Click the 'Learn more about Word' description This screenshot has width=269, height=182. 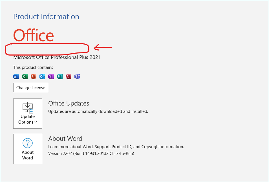[116, 147]
